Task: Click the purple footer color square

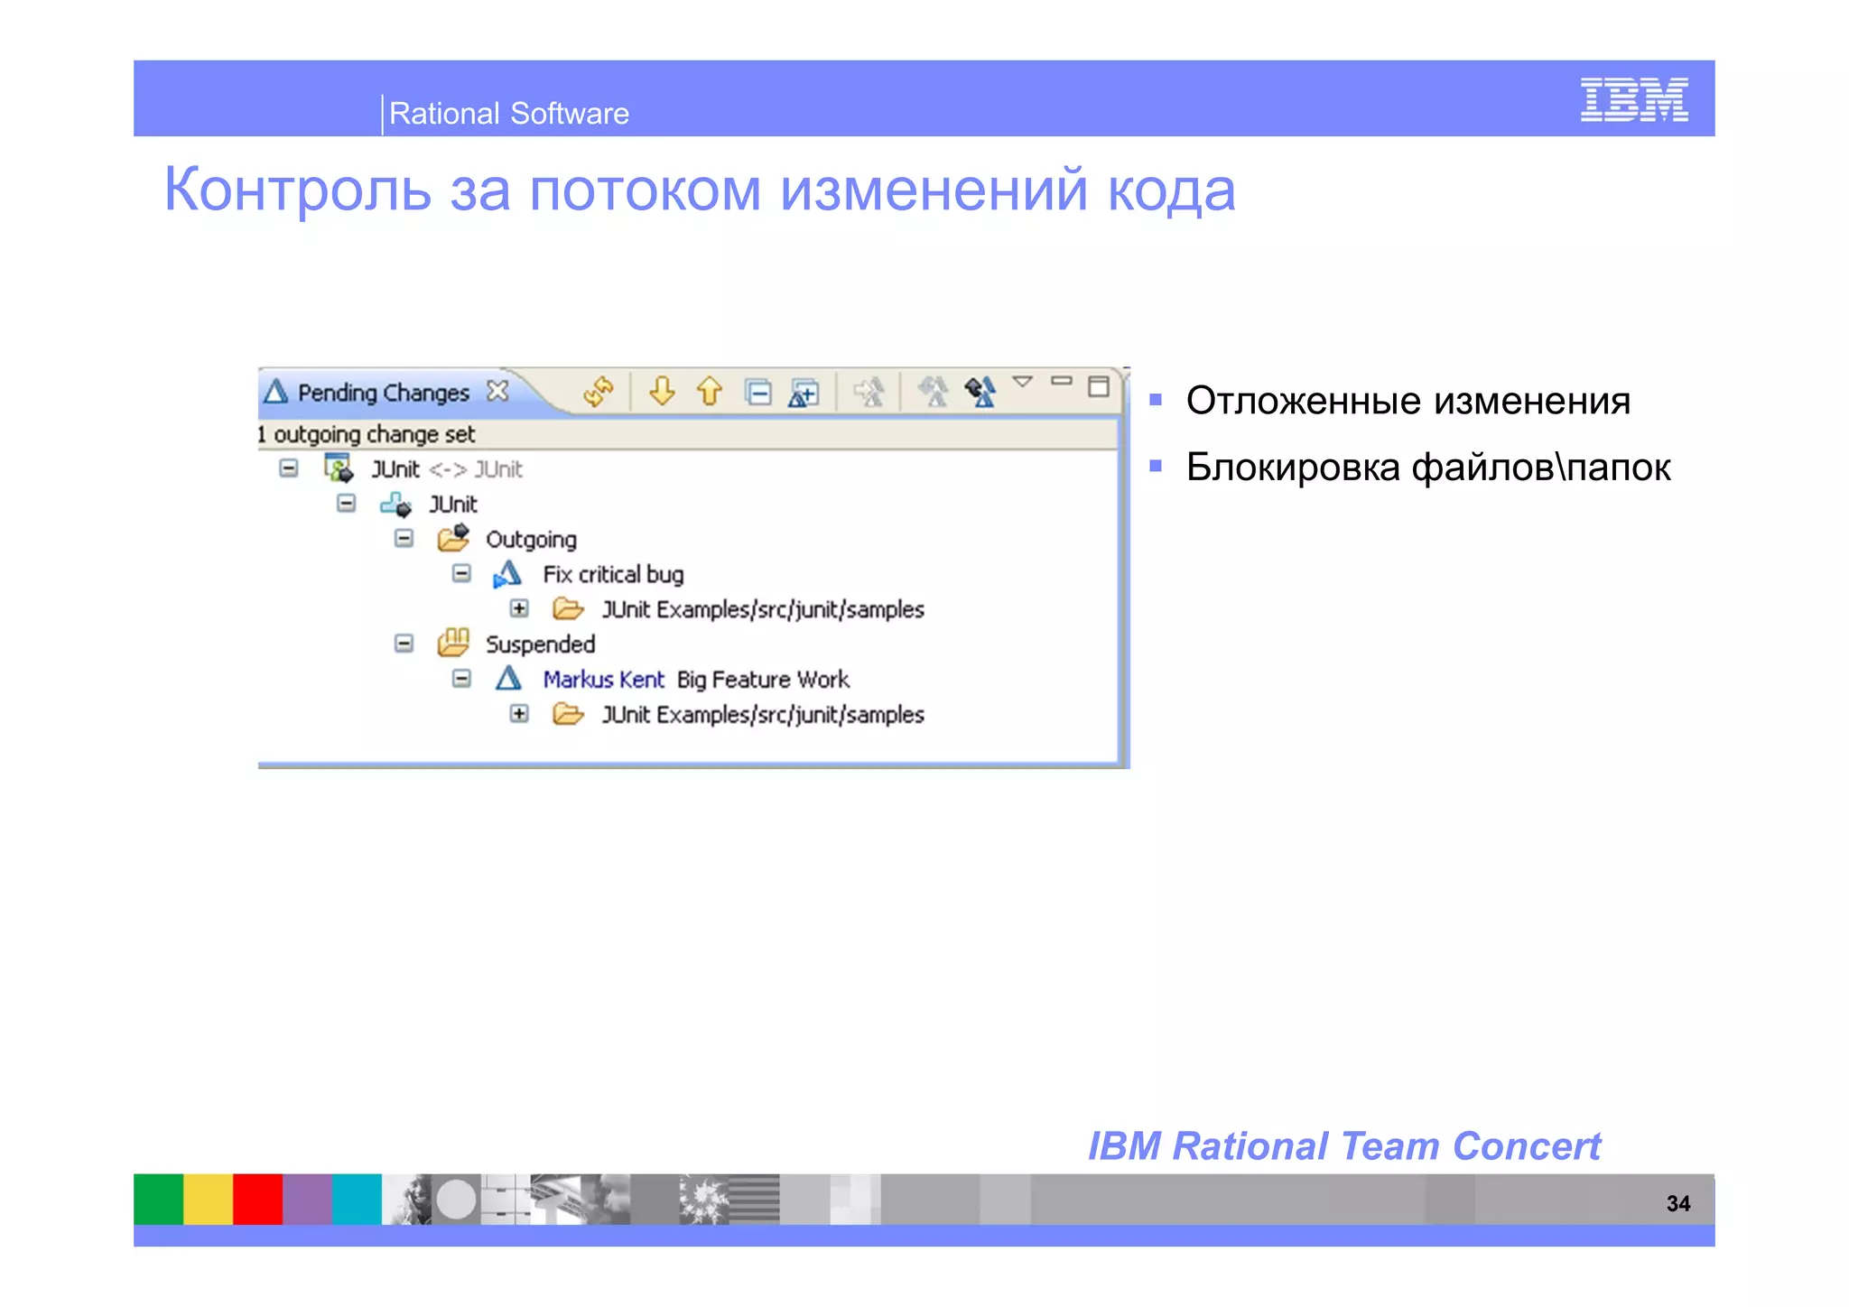Action: [x=308, y=1199]
